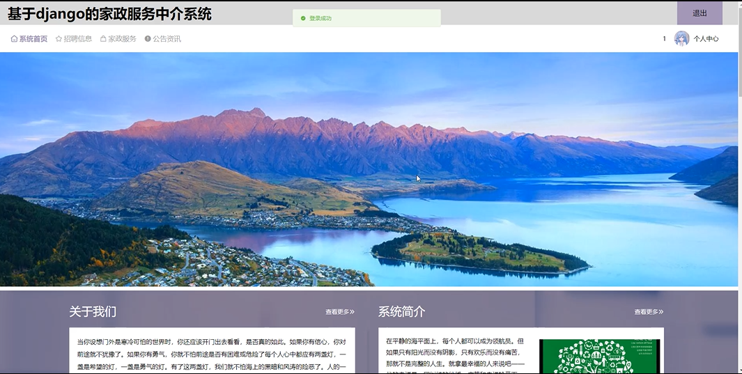Click the 系统简介 heading
This screenshot has height=374, width=742.
[402, 311]
